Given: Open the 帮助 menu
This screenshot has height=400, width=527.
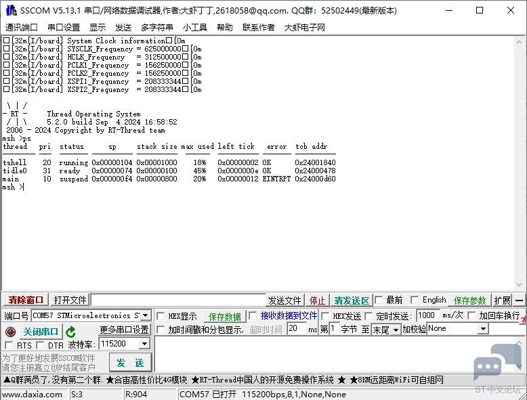Looking at the screenshot, I should 225,28.
